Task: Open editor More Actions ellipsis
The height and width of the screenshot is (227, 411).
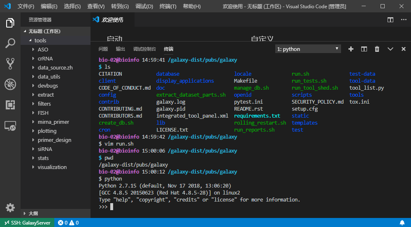Action: click(404, 20)
